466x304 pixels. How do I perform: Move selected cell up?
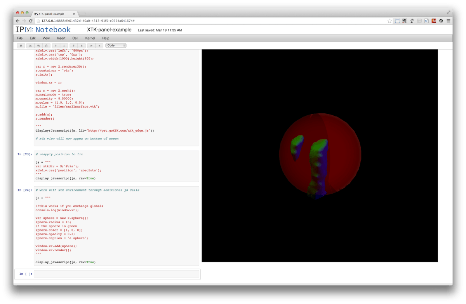[56, 45]
